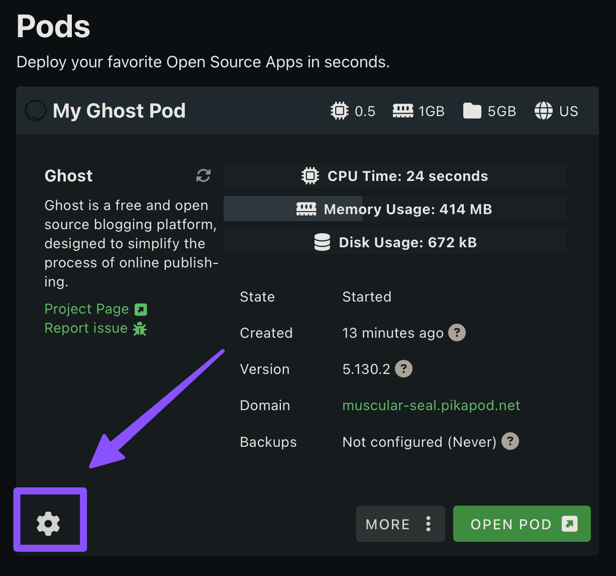The image size is (616, 576).
Task: Click help icon next to Backups status
Action: [x=510, y=442]
